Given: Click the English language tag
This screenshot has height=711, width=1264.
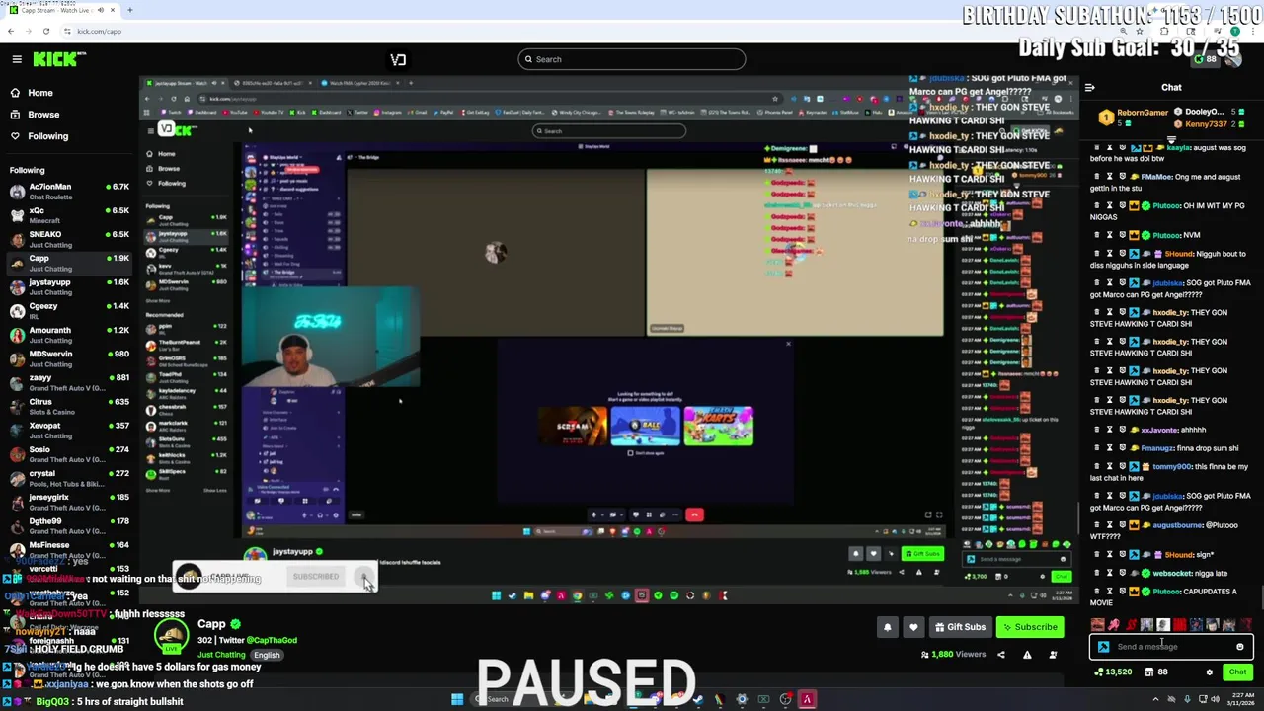Looking at the screenshot, I should (267, 655).
